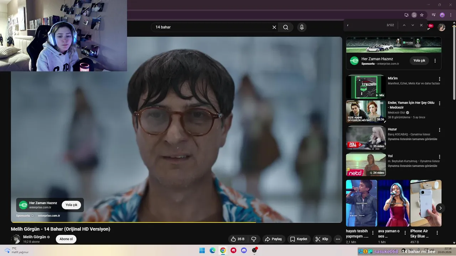Open the media controls icon in Chrome toolbar
Image resolution: width=456 pixels, height=256 pixels.
coord(434,15)
